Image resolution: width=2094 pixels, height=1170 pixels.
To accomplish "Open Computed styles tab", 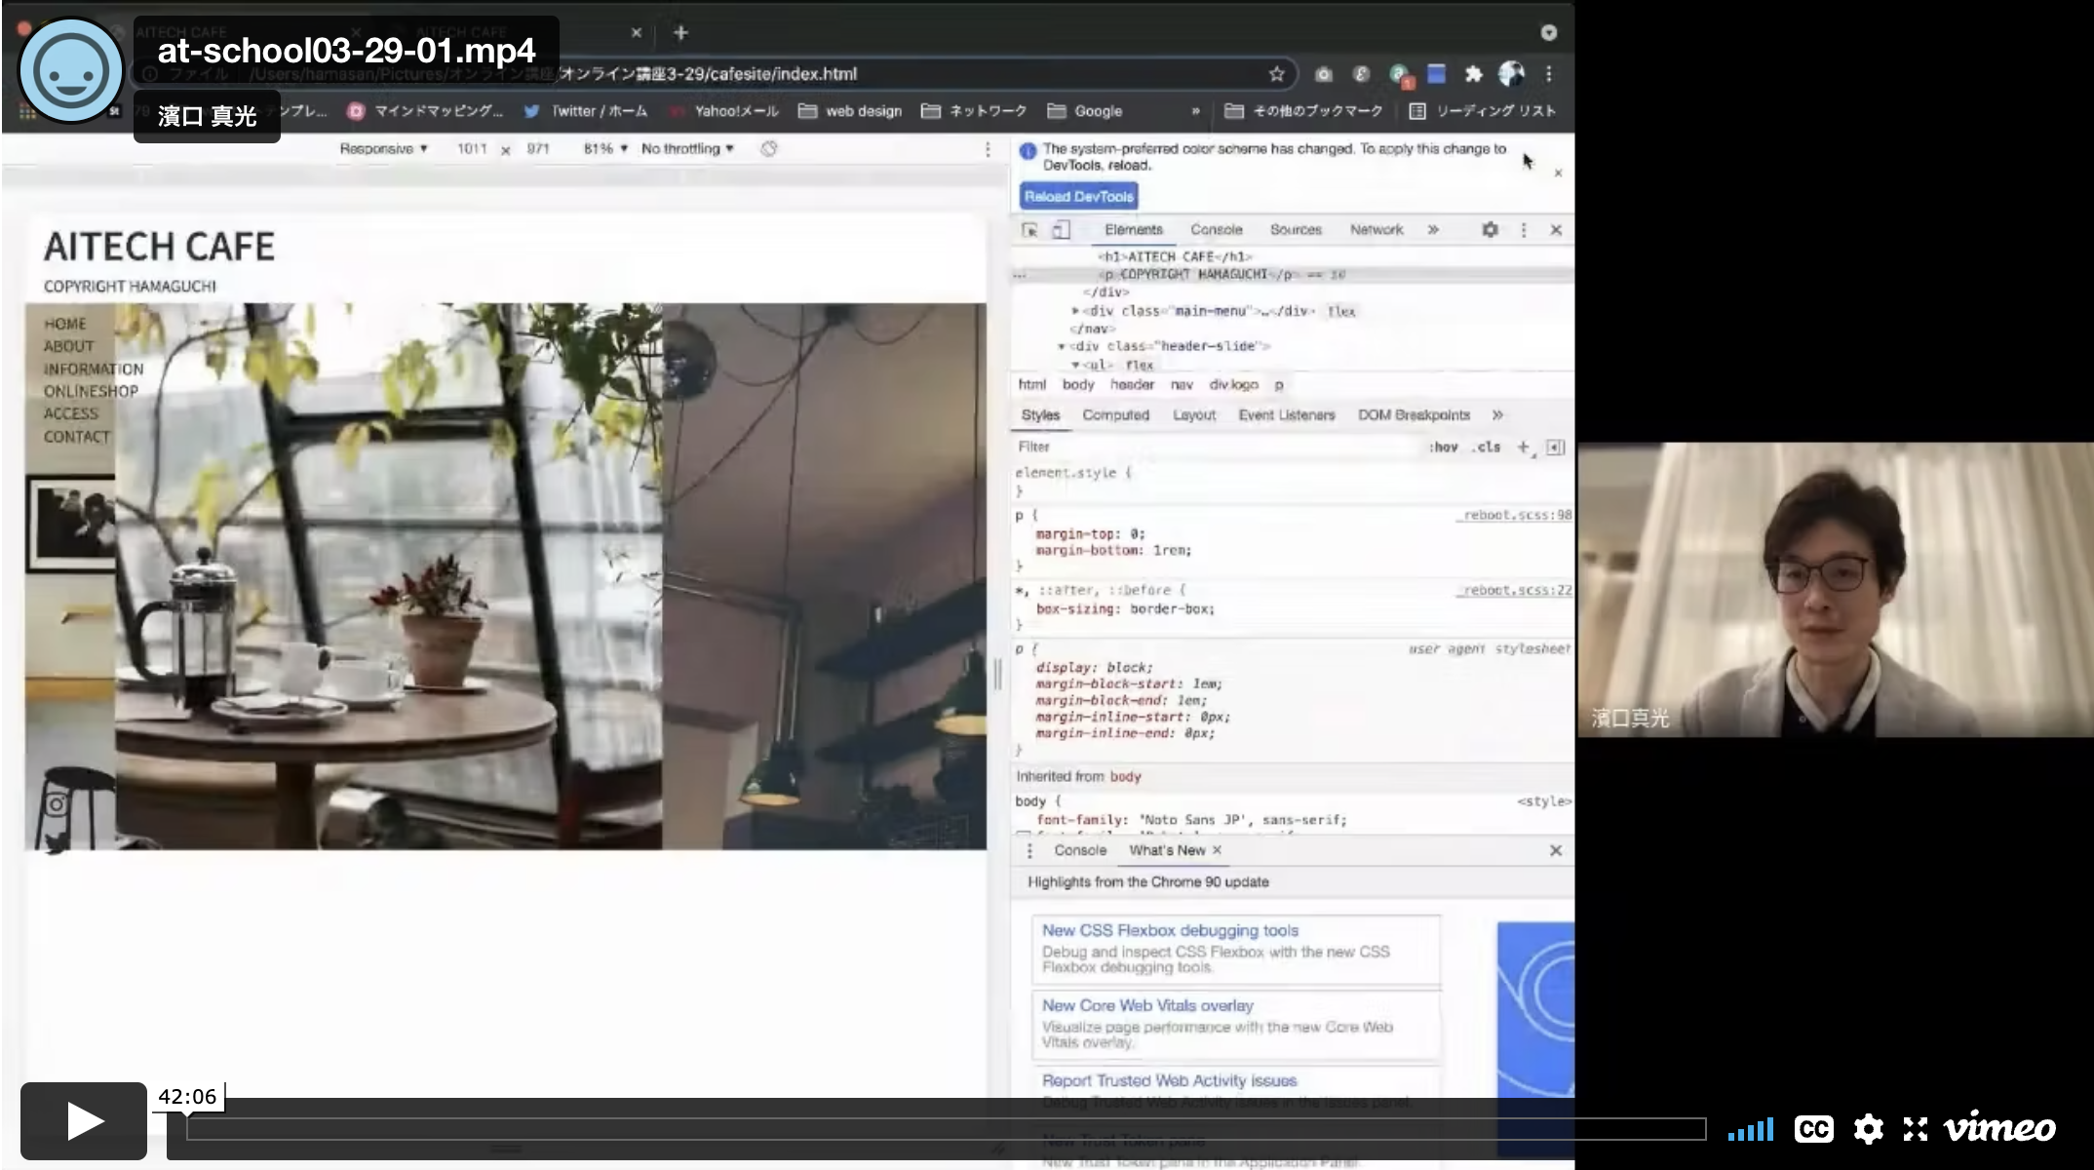I will [1115, 415].
